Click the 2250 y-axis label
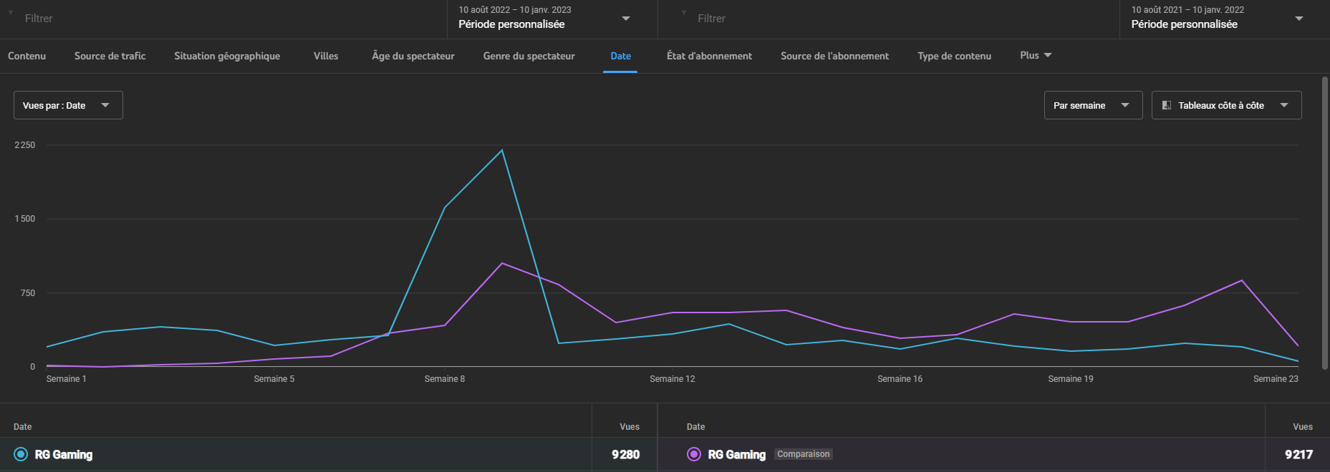 25,145
